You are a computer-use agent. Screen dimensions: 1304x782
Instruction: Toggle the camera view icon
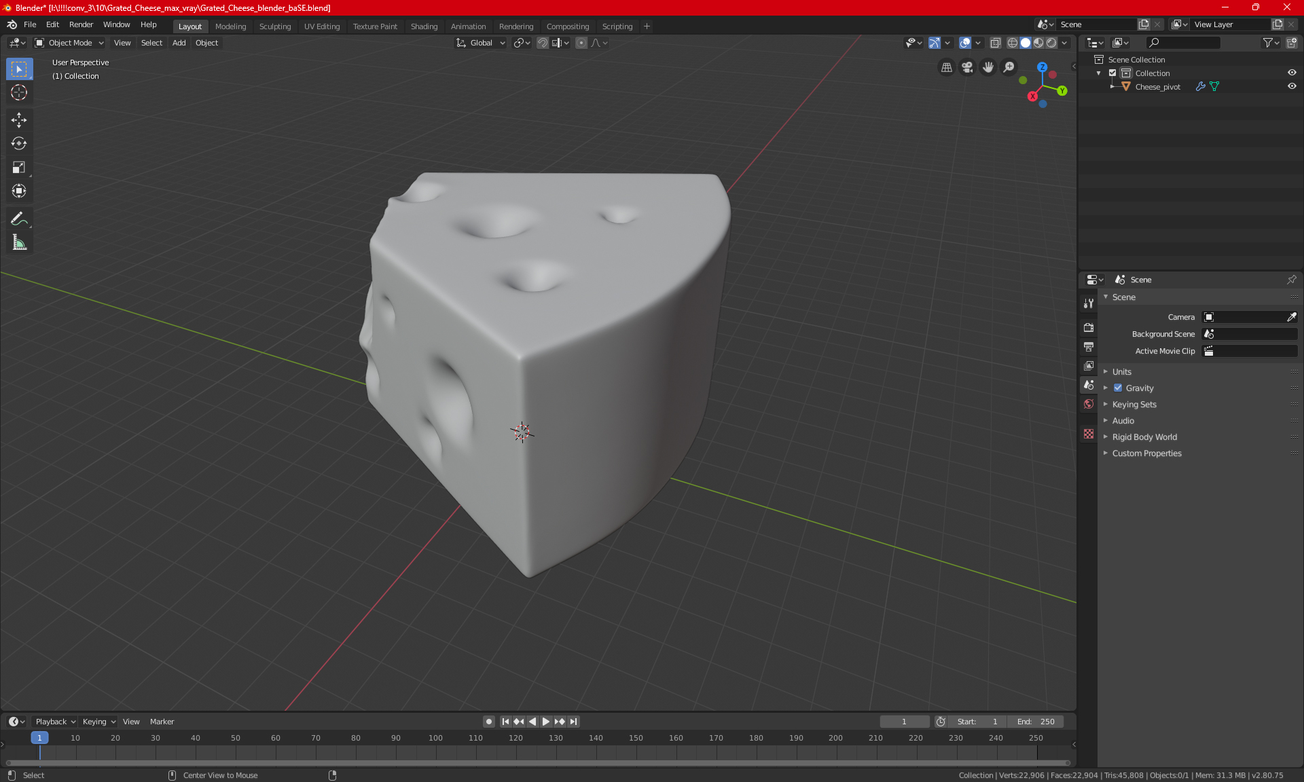pos(967,67)
